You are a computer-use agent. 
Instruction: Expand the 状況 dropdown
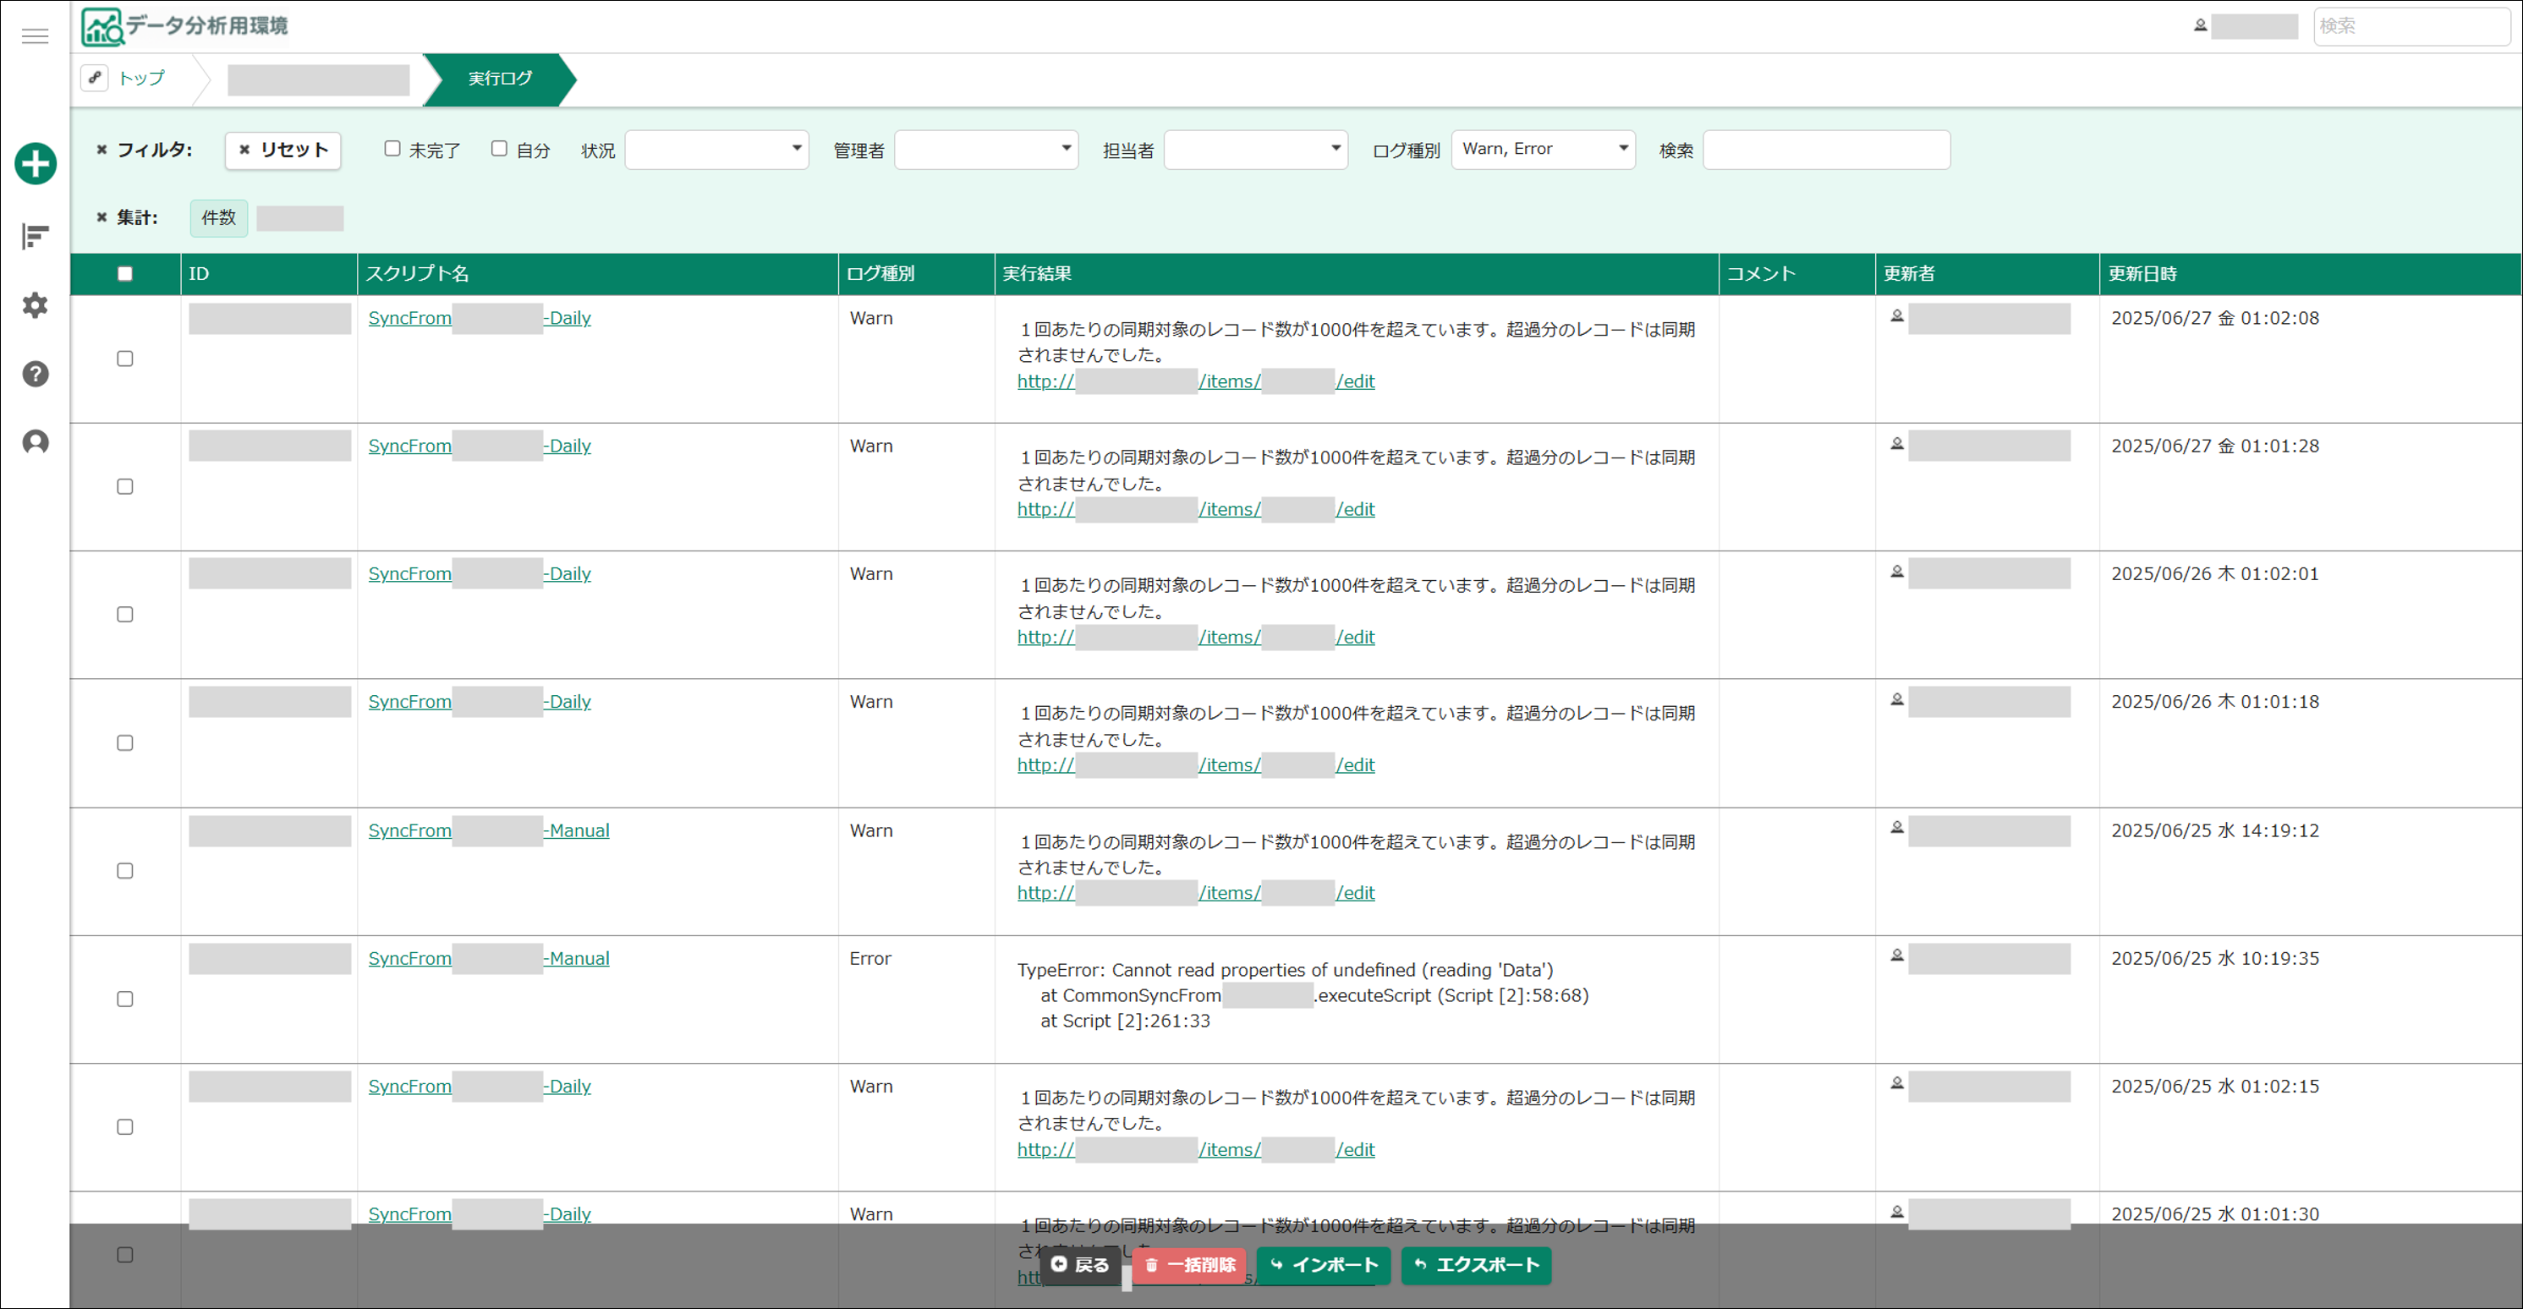(717, 150)
